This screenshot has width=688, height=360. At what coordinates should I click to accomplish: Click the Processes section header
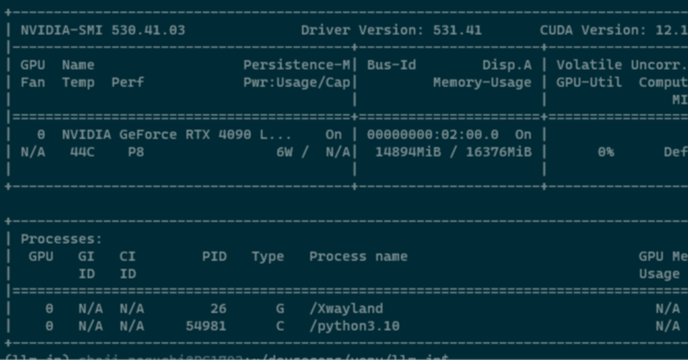(61, 239)
